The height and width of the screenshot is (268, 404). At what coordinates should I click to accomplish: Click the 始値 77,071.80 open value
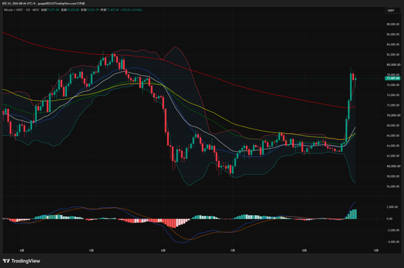(x=50, y=10)
